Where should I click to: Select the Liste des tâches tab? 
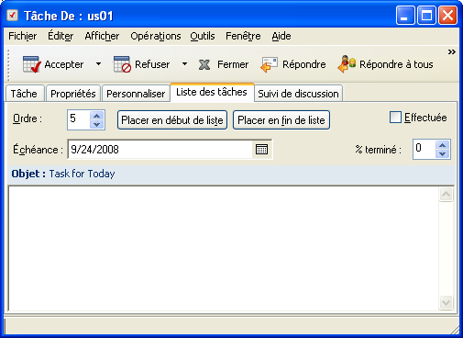(212, 92)
